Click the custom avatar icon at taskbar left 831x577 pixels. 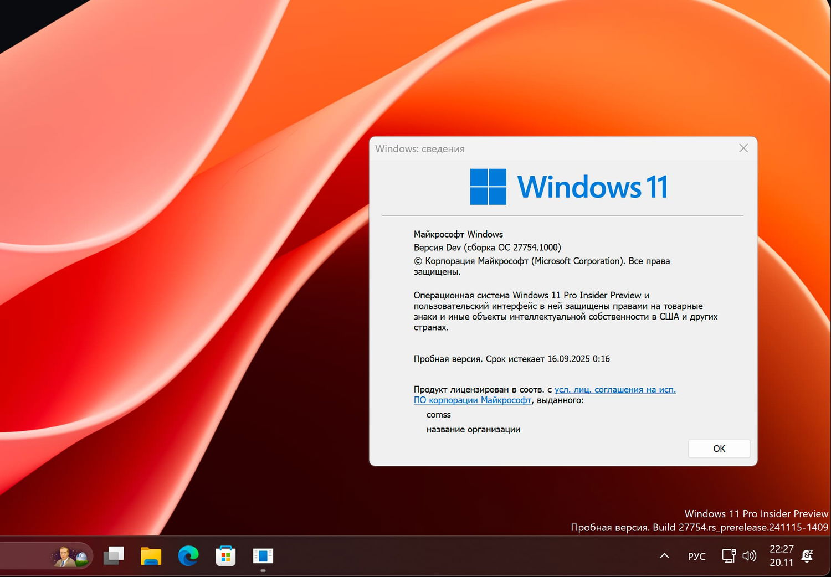[69, 555]
